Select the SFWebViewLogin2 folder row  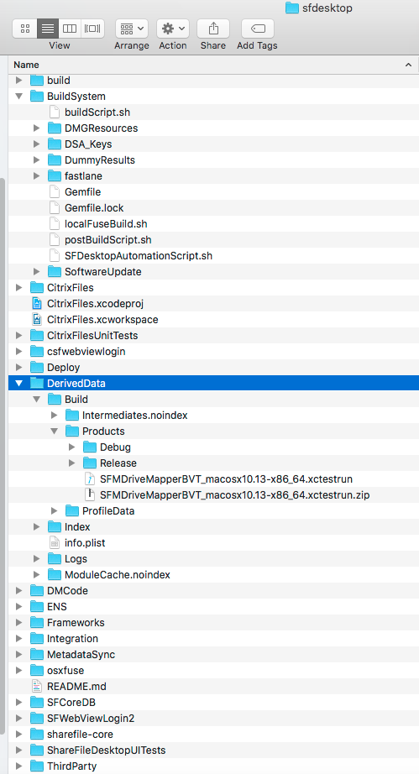[x=213, y=719]
